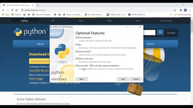The height and width of the screenshot is (108, 193).
Task: Minimize the Python setup window
Action: tap(127, 27)
